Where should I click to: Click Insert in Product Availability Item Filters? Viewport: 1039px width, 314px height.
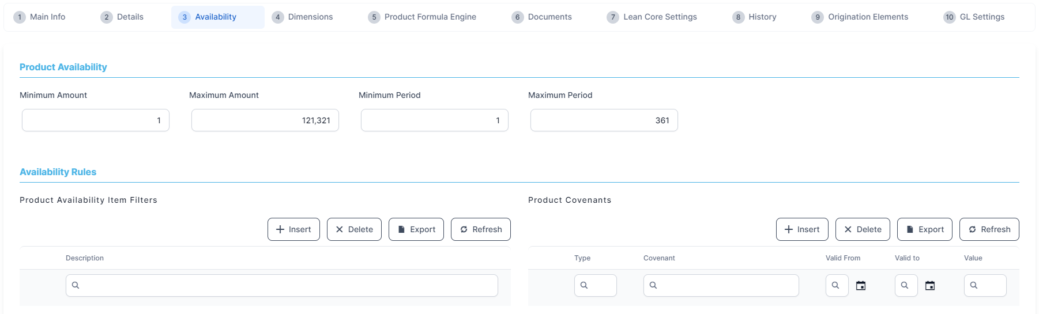click(x=293, y=229)
